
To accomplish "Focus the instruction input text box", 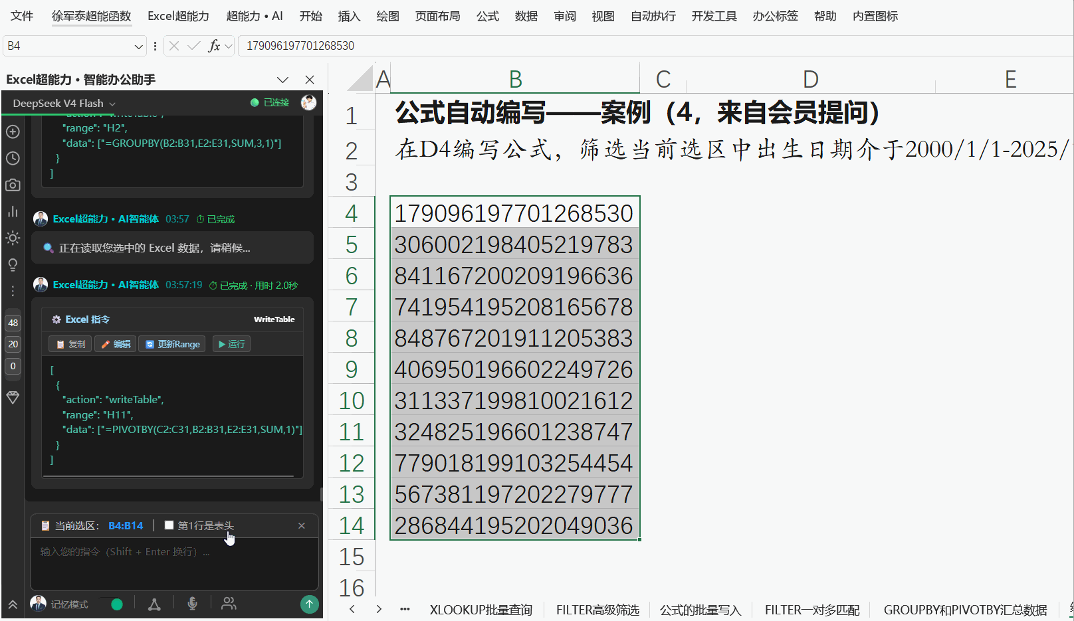I will click(x=174, y=563).
